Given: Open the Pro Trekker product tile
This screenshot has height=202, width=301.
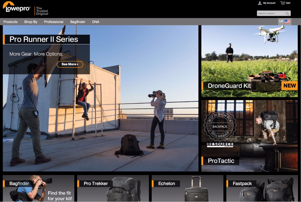Looking at the screenshot, I should pyautogui.click(x=113, y=188).
